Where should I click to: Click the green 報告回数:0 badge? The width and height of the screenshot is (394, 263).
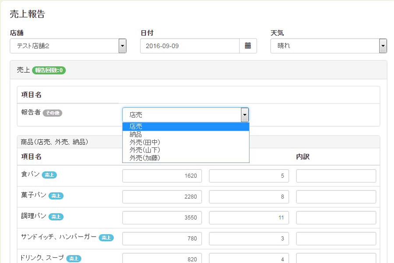point(49,70)
